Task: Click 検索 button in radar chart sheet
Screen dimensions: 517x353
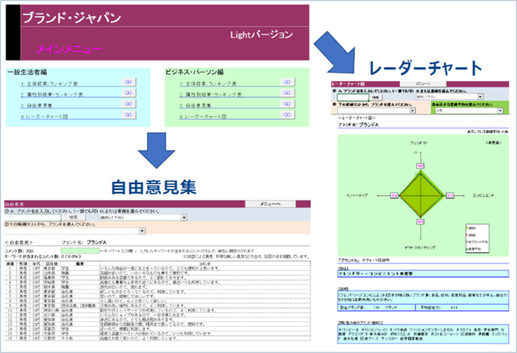Action: [x=376, y=97]
